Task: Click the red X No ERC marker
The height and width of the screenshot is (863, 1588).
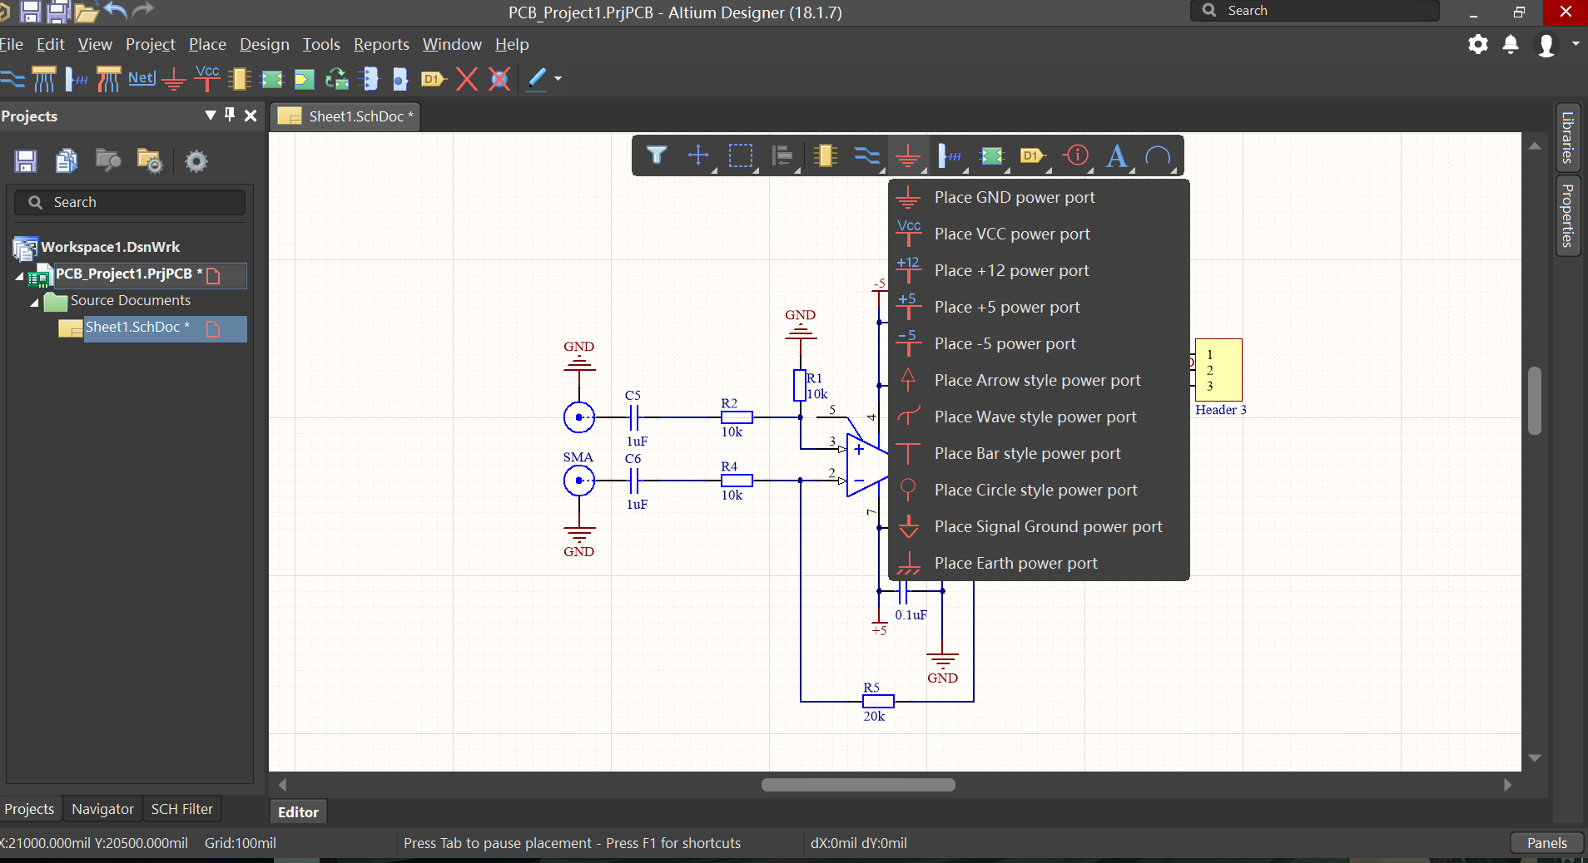Action: click(x=467, y=79)
